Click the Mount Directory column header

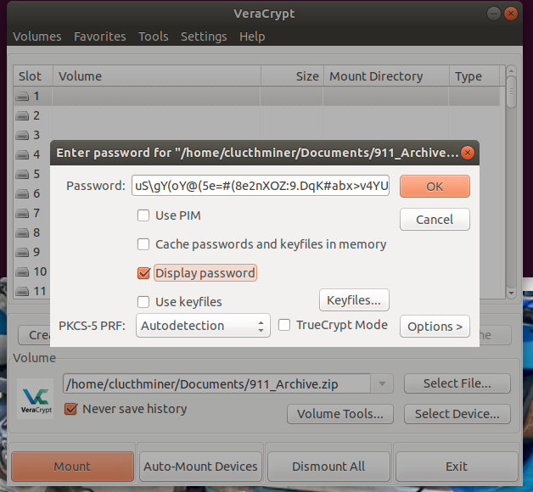tap(386, 76)
